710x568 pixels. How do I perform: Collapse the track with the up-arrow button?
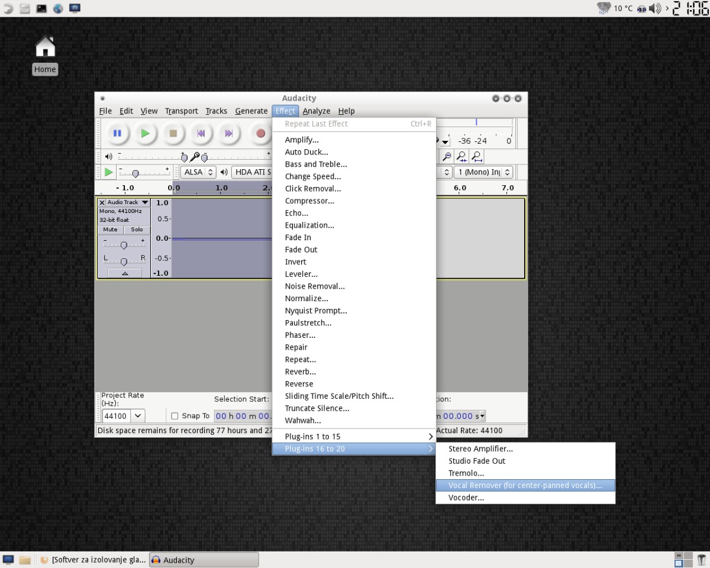click(x=124, y=273)
